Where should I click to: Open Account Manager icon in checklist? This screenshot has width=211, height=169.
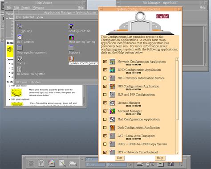coord(112,111)
